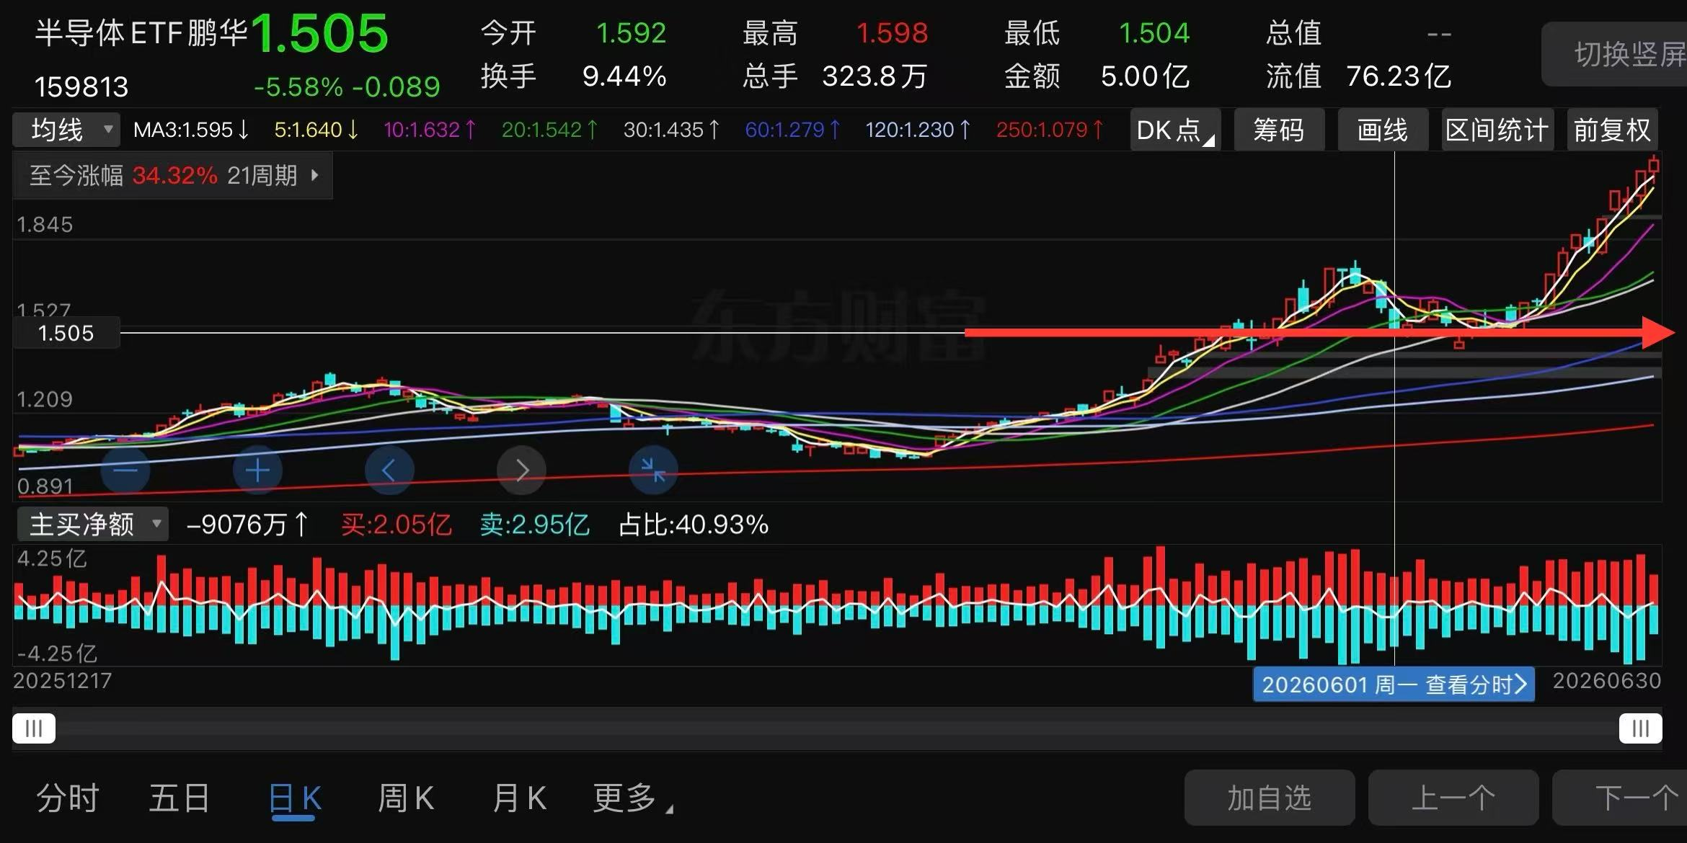The height and width of the screenshot is (843, 1687).
Task: Click the 占比:40.93% ratio
Action: point(694,525)
